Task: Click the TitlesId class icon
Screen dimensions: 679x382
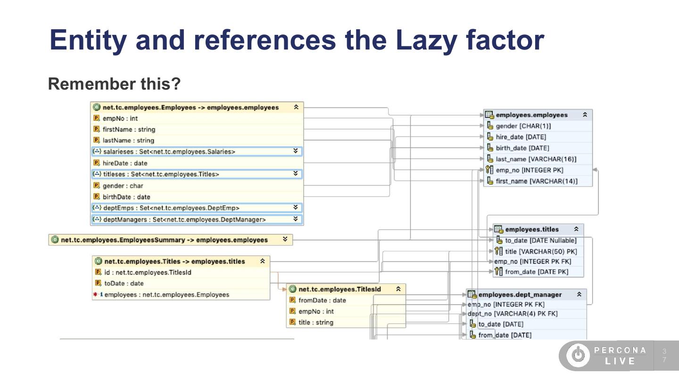Action: coord(293,289)
